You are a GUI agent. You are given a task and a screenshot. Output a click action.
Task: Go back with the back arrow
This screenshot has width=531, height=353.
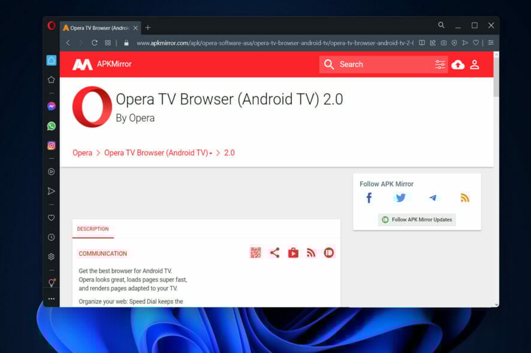(x=68, y=42)
